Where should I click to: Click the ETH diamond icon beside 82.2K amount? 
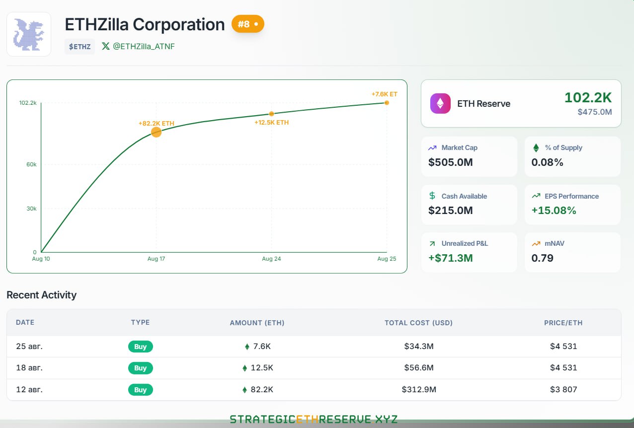click(x=244, y=390)
